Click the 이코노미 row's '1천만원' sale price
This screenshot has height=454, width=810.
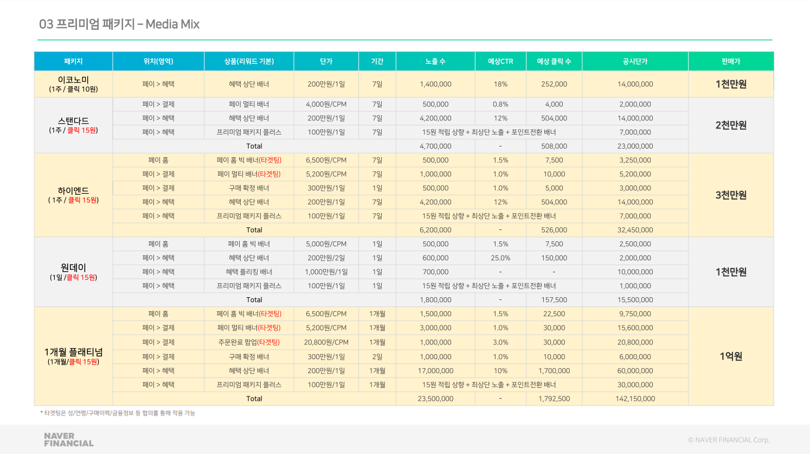731,84
